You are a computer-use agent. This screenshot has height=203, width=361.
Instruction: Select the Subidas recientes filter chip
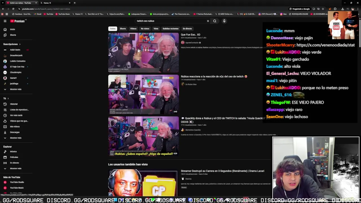coord(170,28)
